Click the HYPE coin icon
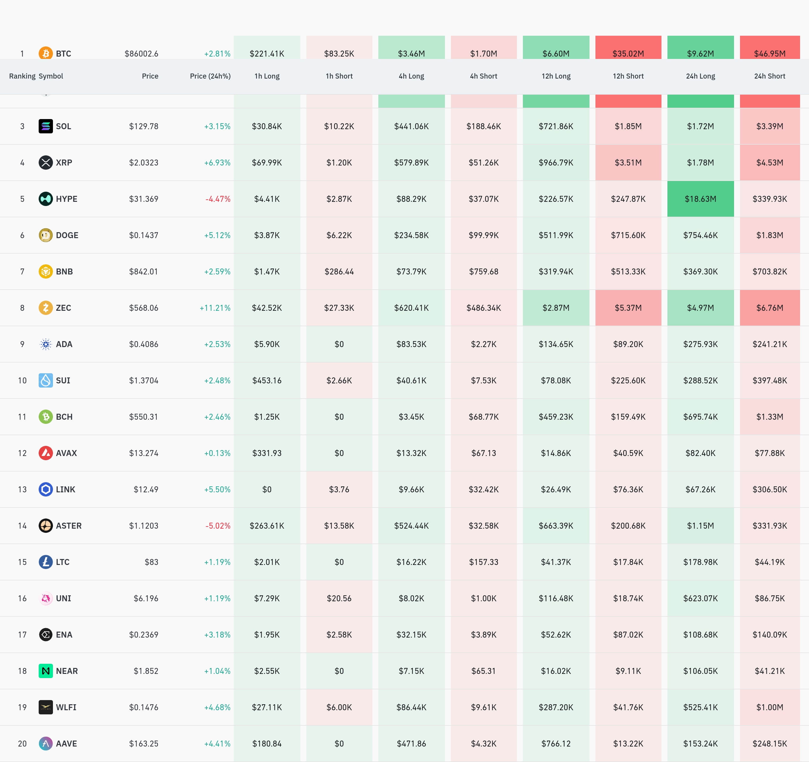809x762 pixels. pyautogui.click(x=46, y=199)
